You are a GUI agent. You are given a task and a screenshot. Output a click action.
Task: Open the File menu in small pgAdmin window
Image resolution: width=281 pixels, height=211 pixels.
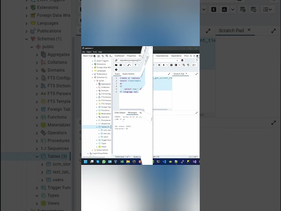point(83,52)
